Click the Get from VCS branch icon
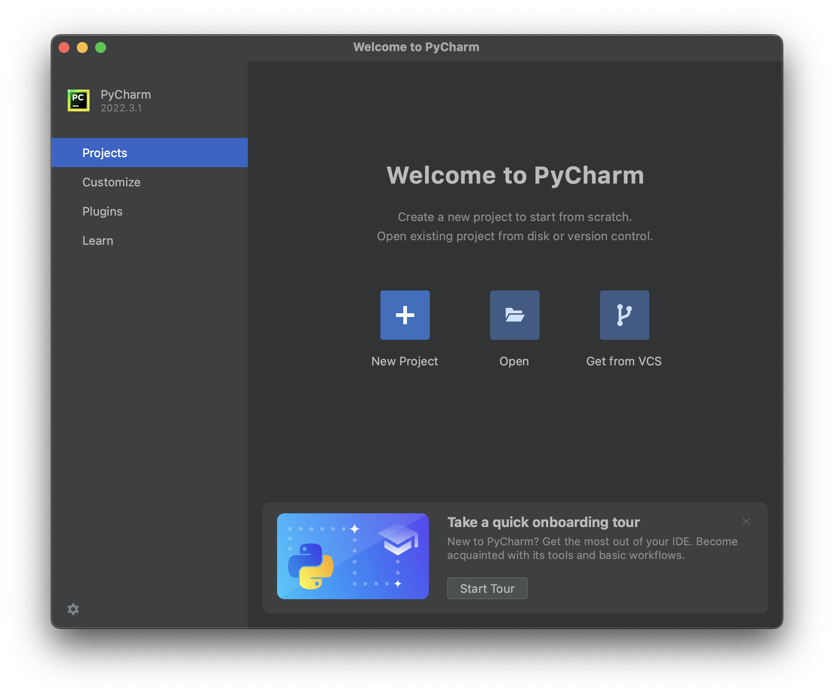The width and height of the screenshot is (834, 696). point(624,315)
